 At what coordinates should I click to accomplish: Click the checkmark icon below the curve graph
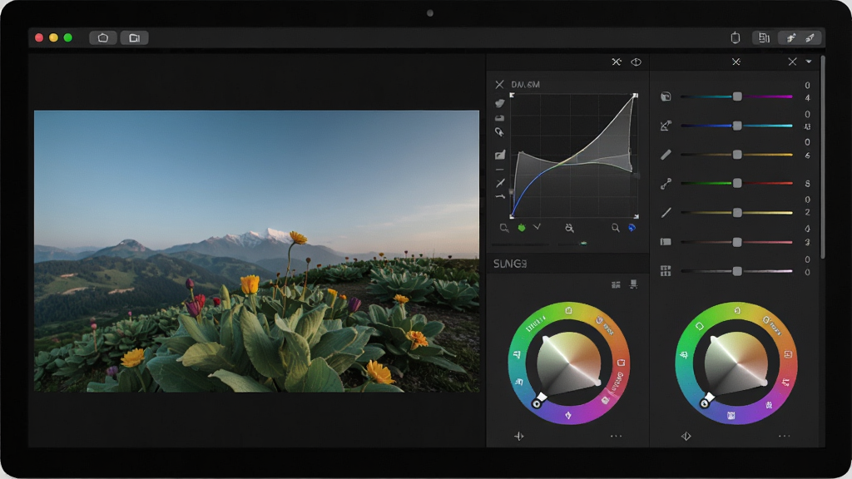coord(537,227)
